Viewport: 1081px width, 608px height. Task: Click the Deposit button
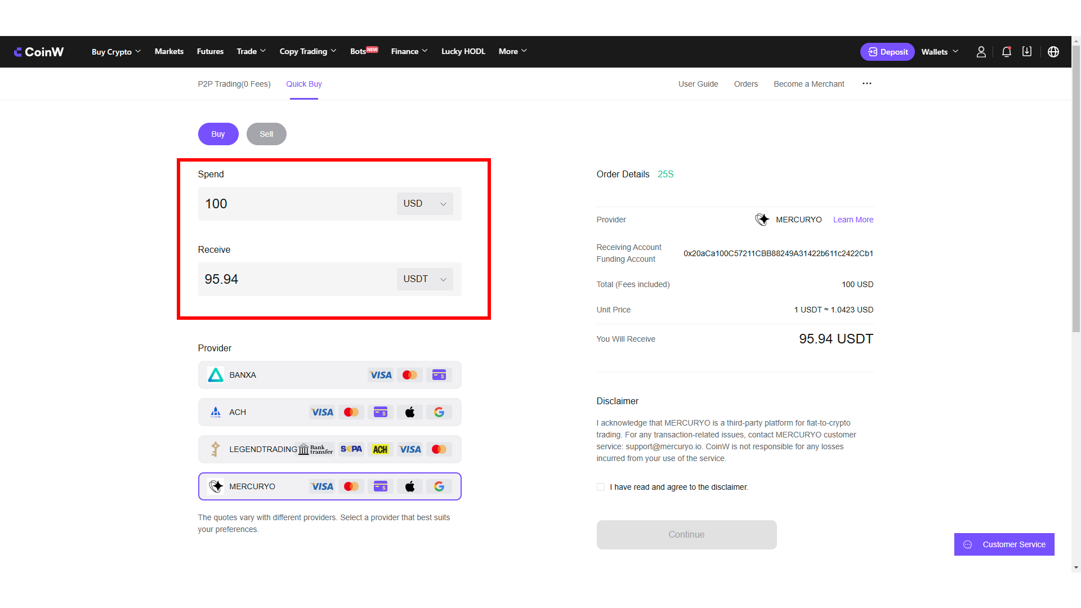click(x=887, y=52)
